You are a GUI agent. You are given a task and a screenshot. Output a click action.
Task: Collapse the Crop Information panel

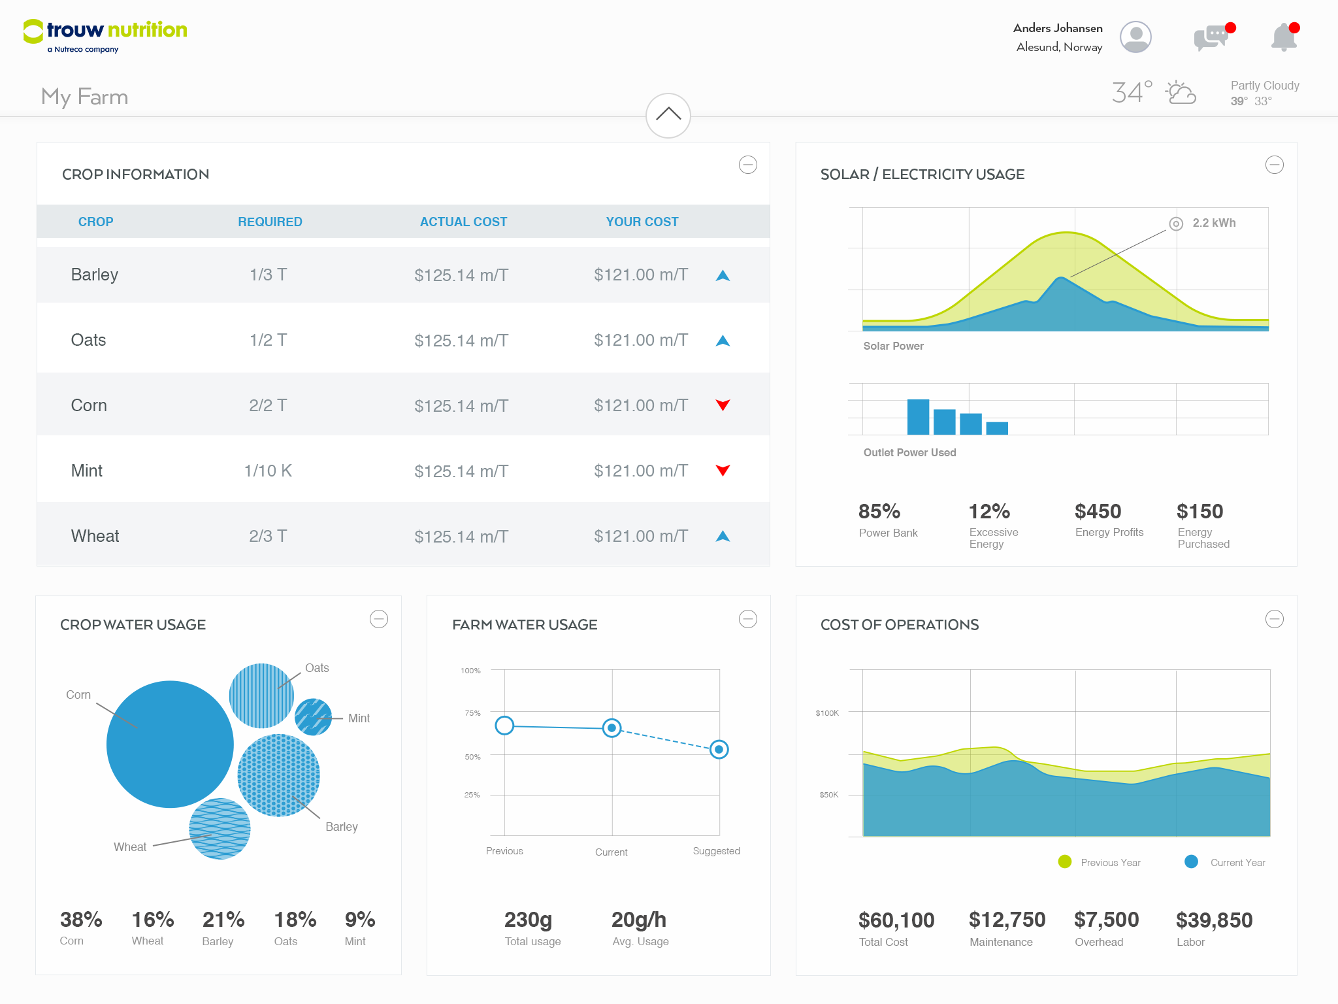(748, 165)
